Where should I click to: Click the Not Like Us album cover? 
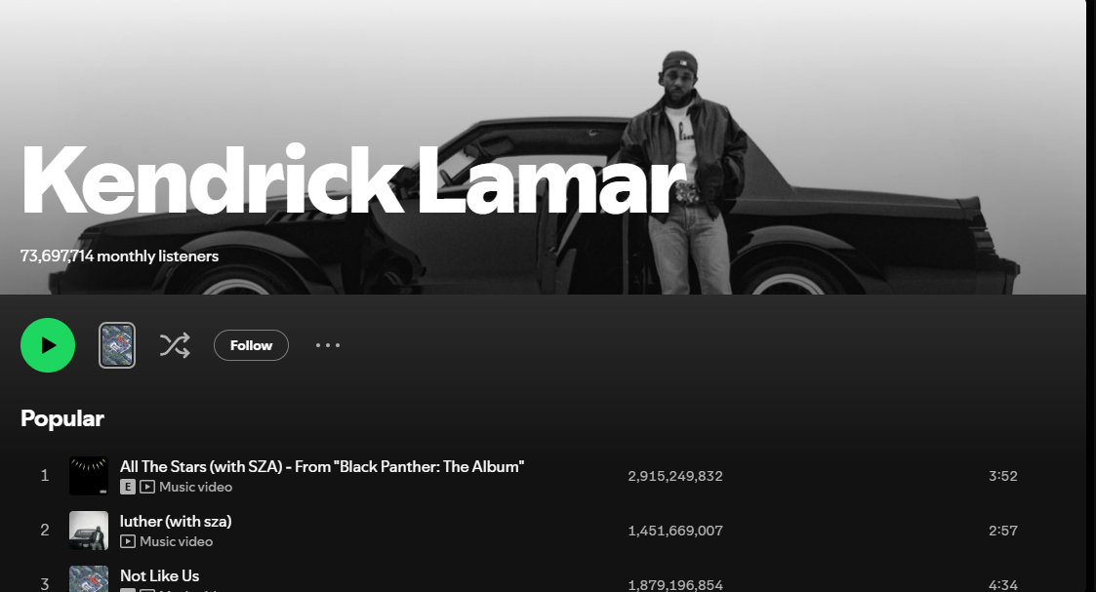[x=89, y=578]
